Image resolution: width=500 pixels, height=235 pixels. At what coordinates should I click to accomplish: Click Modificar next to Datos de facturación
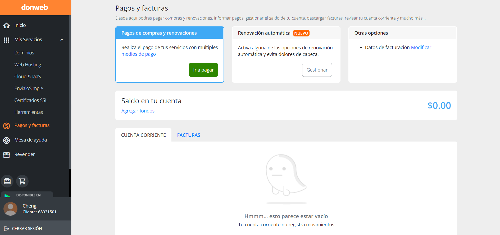pos(421,48)
